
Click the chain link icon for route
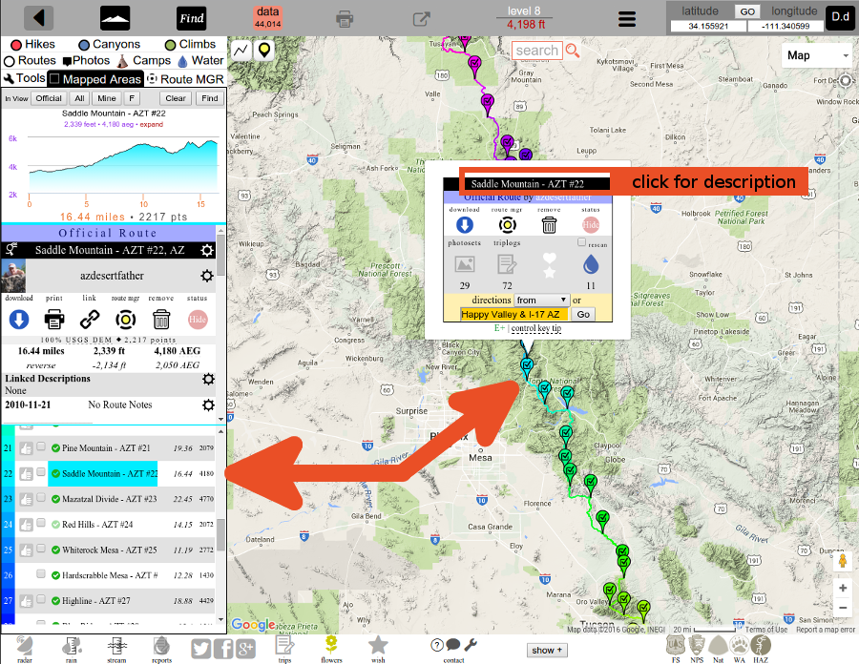90,320
